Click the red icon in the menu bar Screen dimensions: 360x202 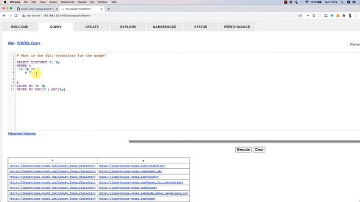286,2
